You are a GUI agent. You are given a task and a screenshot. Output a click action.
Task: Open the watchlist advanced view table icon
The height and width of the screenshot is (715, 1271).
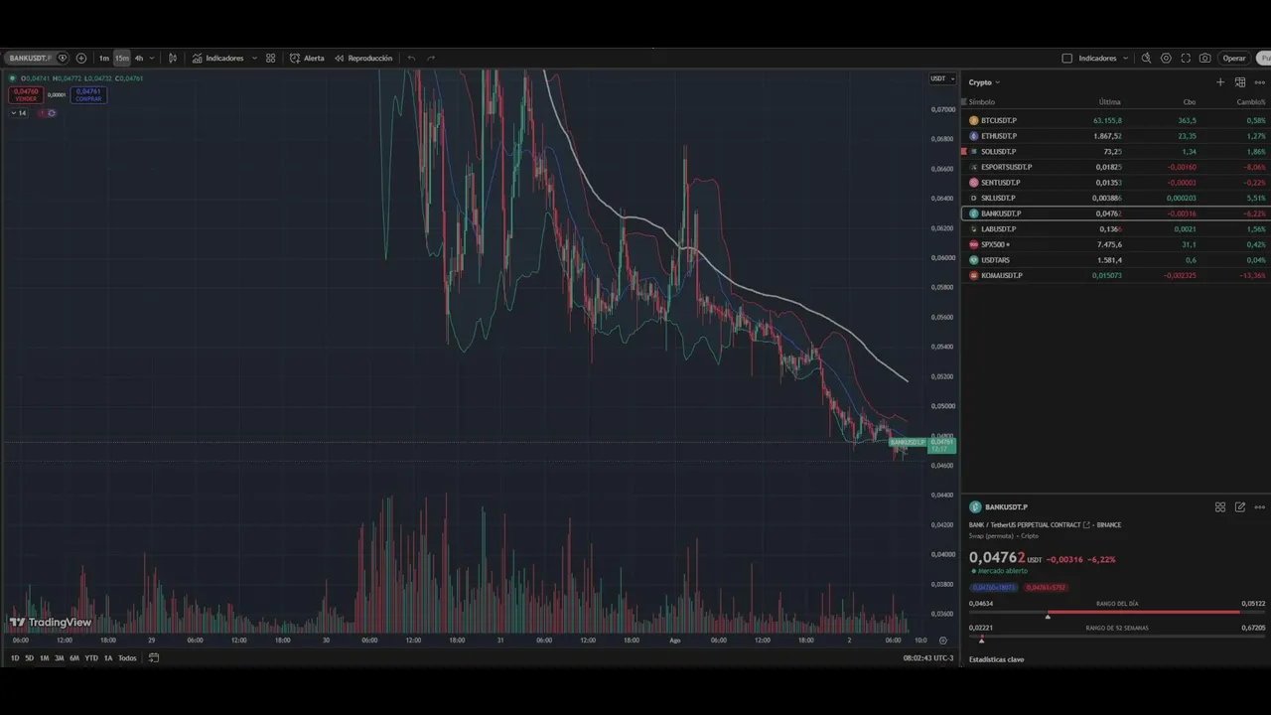click(1240, 82)
